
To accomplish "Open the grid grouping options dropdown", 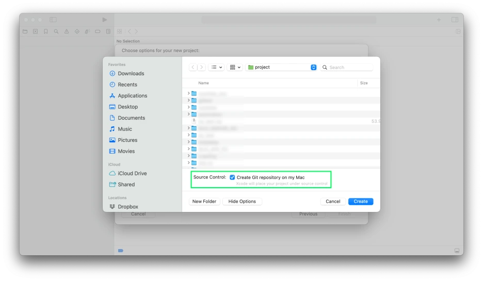I will point(235,67).
